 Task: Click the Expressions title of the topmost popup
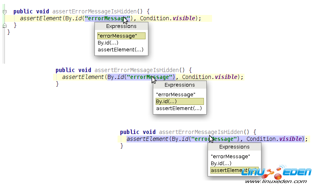(x=121, y=26)
